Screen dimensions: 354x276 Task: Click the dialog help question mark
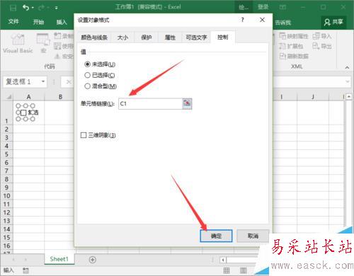coord(242,20)
